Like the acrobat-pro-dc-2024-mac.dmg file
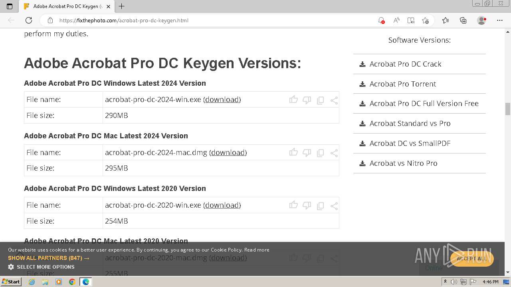This screenshot has width=511, height=287. tap(293, 152)
